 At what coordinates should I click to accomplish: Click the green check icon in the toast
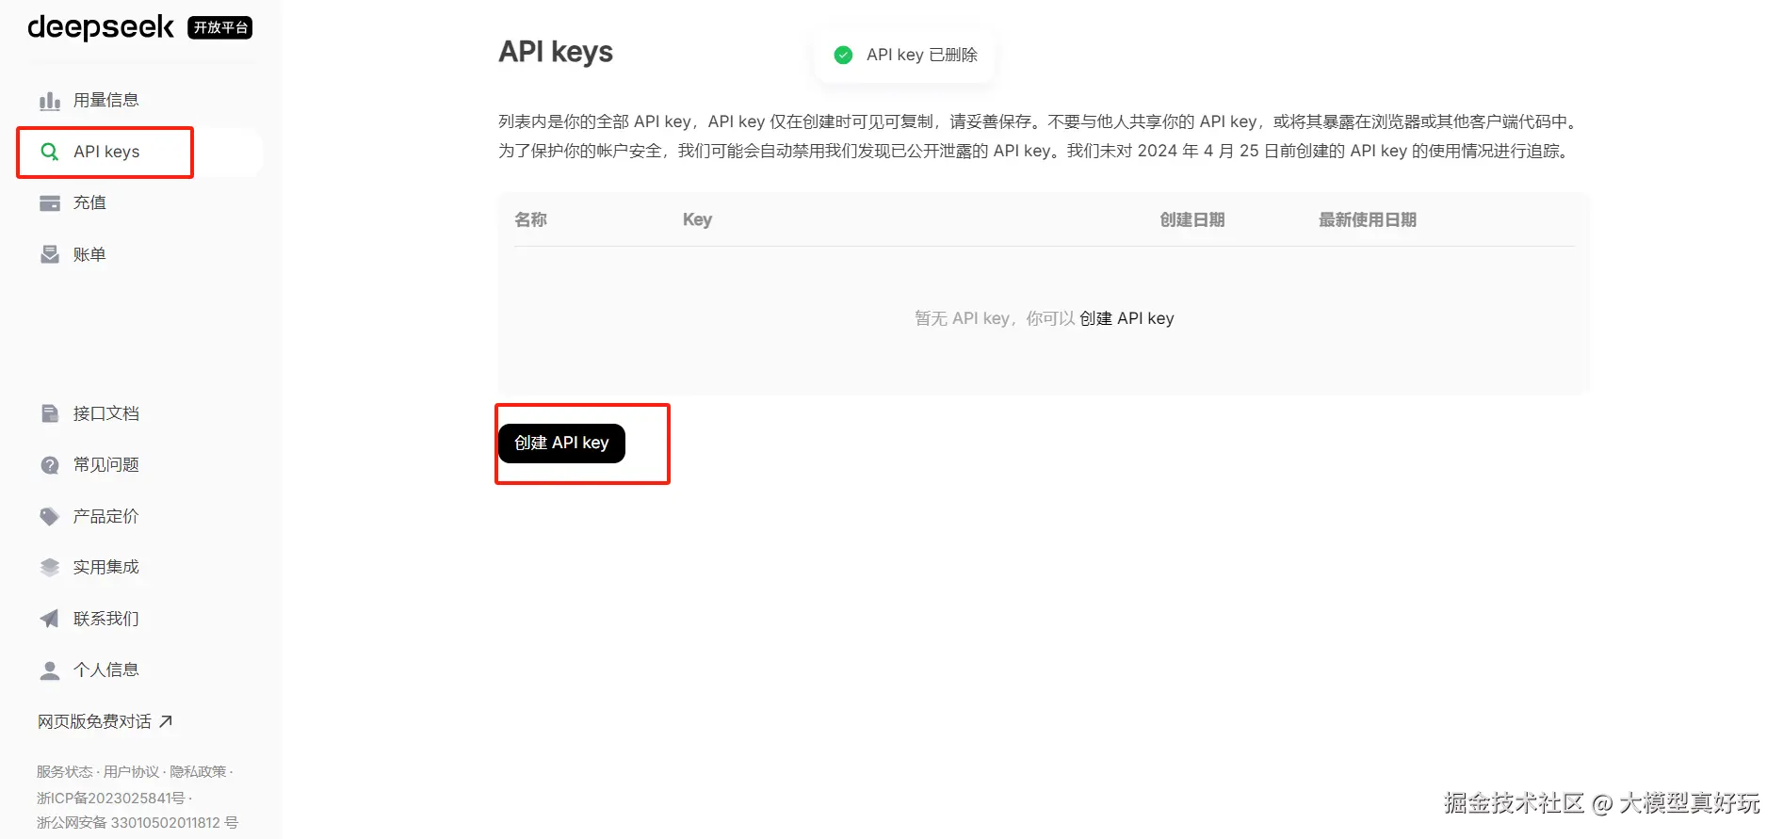(844, 55)
